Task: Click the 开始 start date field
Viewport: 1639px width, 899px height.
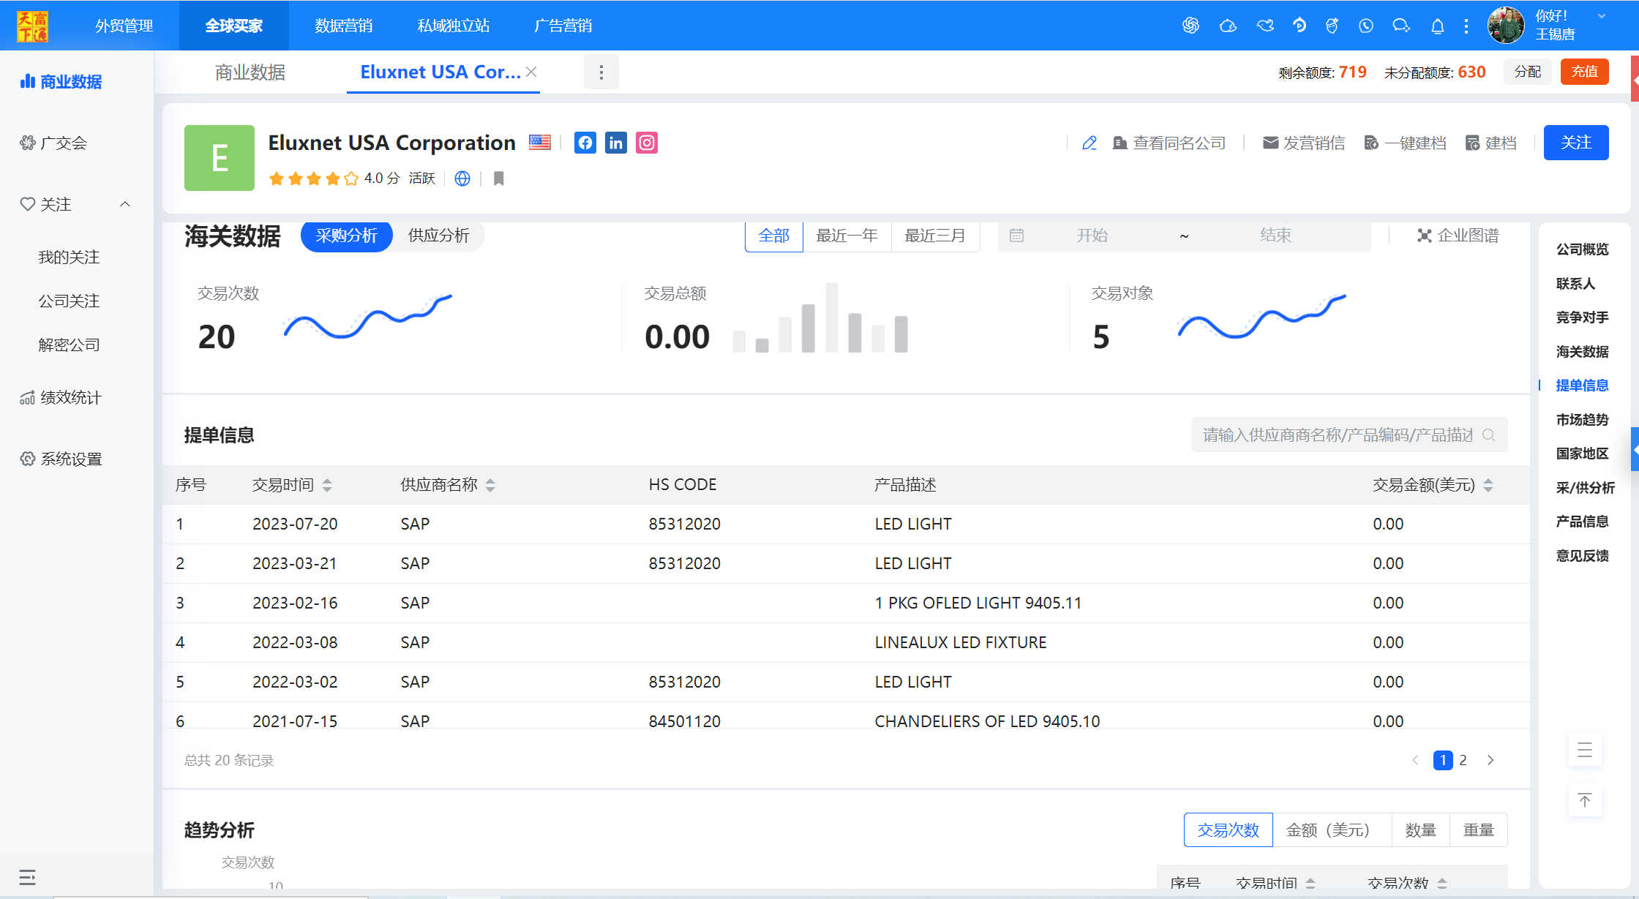Action: coord(1092,236)
